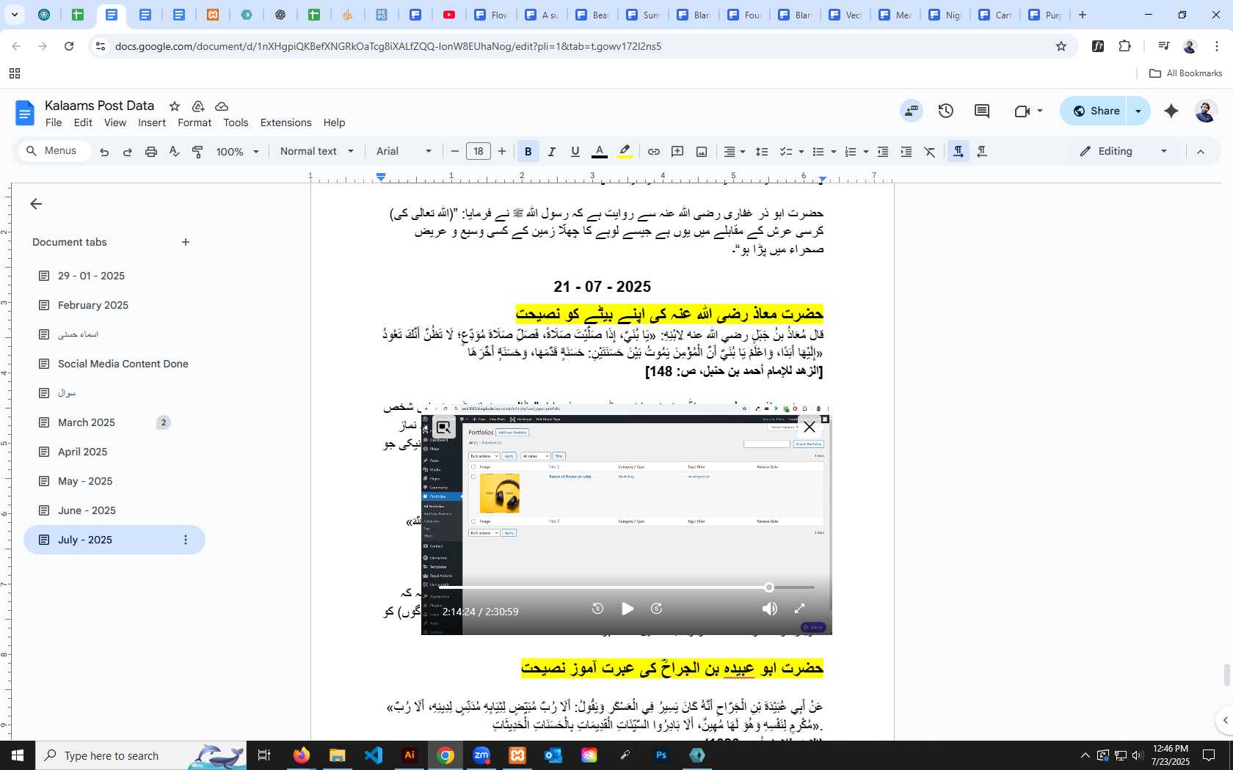
Task: Open the Normal text style dropdown
Action: click(317, 152)
